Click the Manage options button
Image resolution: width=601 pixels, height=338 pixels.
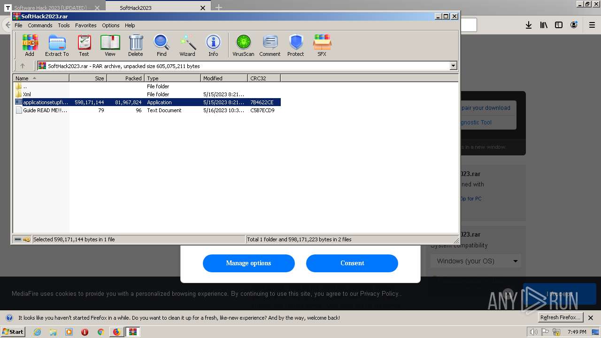coord(249,263)
